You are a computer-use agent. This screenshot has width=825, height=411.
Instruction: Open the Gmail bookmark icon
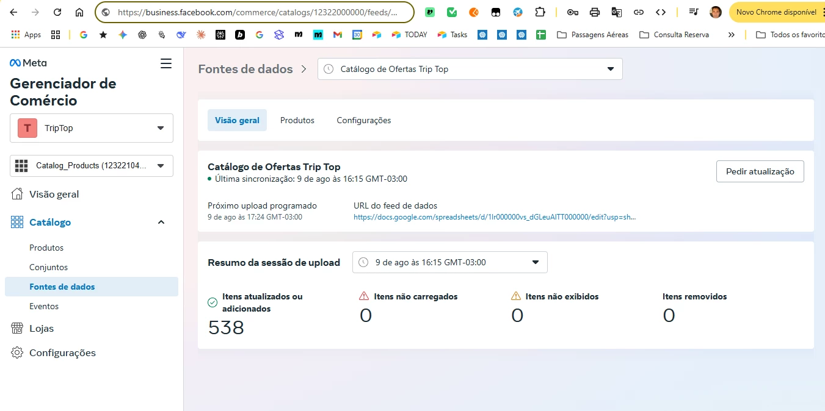pos(338,35)
